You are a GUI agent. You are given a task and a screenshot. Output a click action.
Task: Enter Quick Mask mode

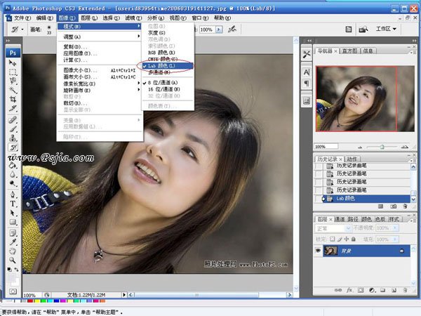point(13,291)
